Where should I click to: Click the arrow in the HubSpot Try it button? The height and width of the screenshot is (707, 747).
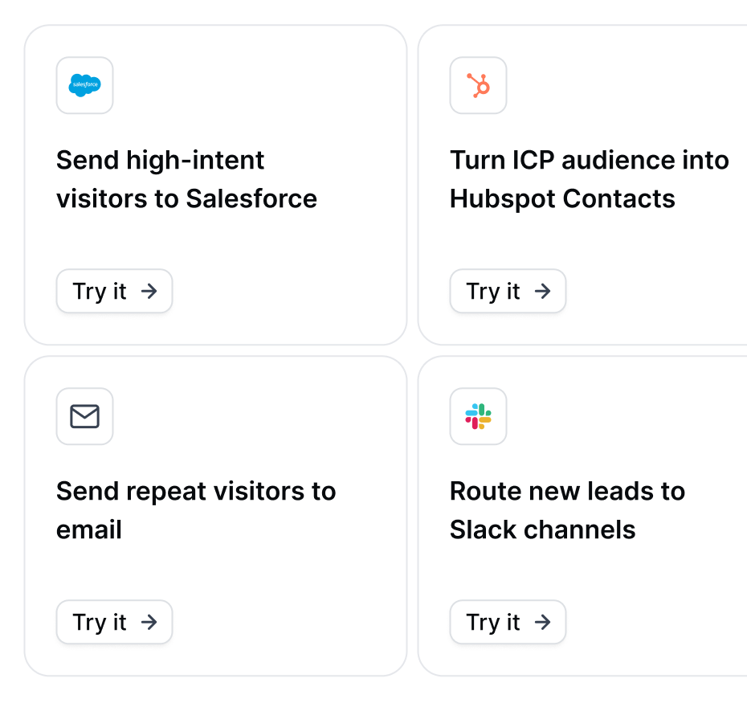(x=542, y=291)
